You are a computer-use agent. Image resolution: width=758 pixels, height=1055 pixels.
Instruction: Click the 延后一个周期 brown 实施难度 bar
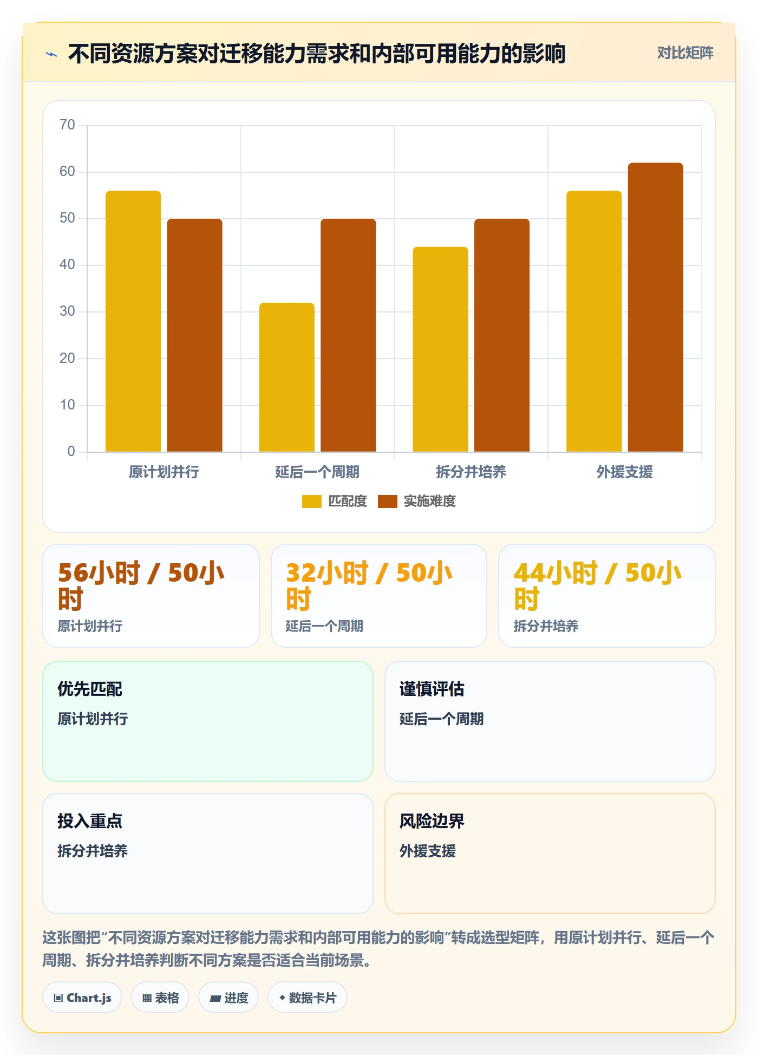348,335
